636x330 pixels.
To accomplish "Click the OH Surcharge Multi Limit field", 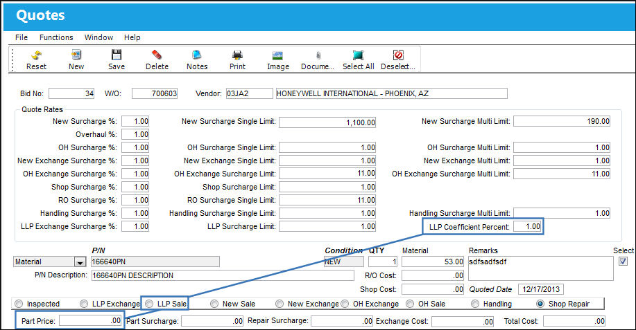I will [562, 147].
